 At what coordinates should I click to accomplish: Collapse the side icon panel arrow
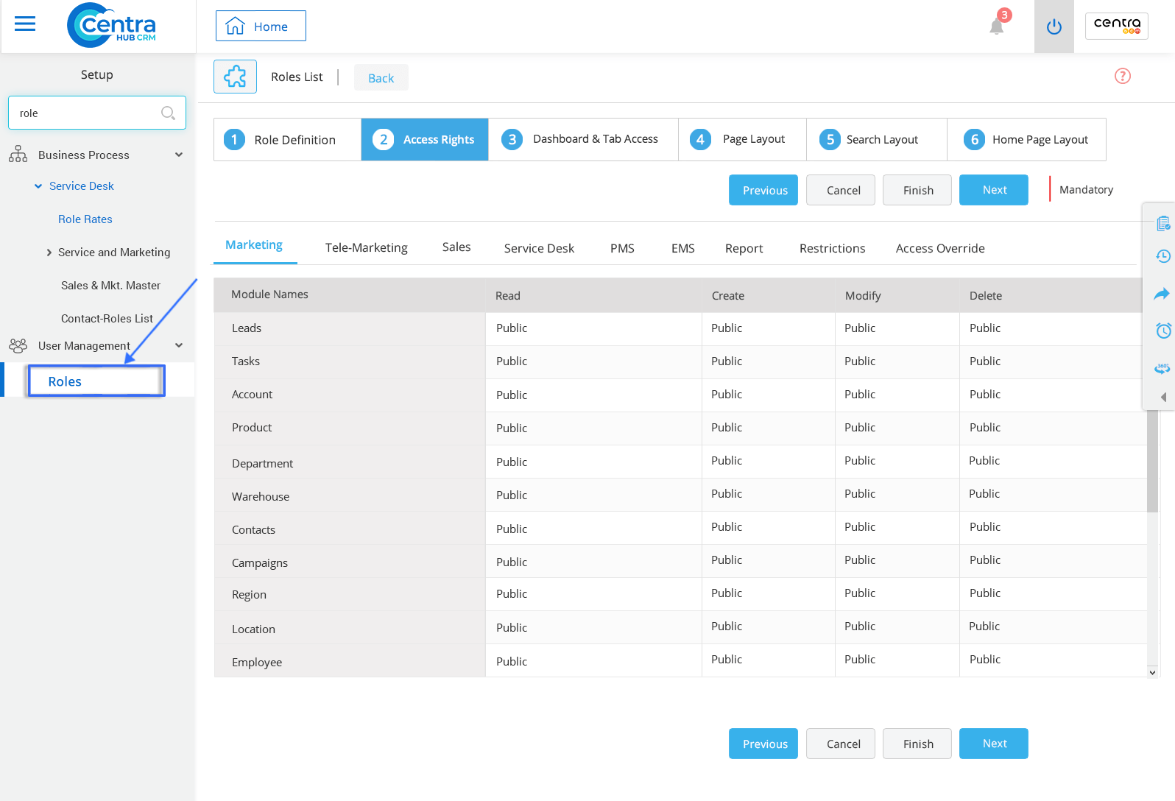(1163, 397)
